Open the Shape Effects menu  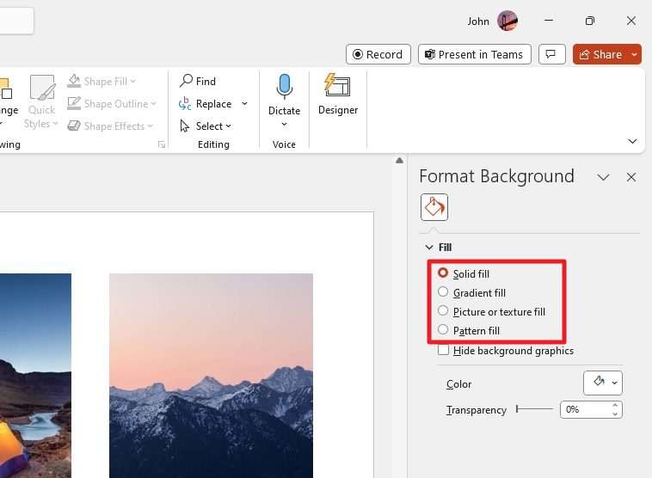110,126
